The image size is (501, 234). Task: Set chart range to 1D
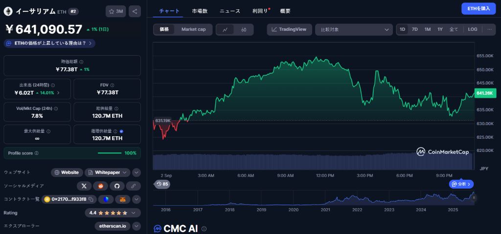coord(402,29)
